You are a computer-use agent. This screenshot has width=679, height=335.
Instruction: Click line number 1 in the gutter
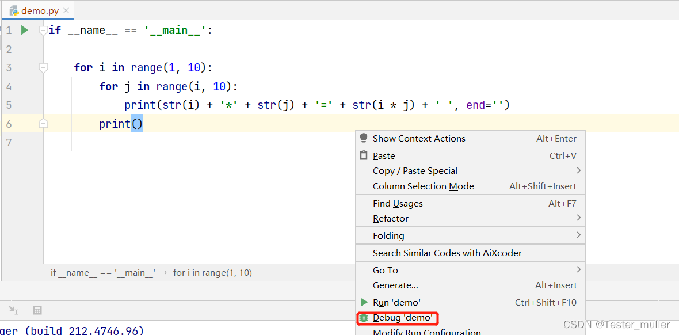(9, 31)
